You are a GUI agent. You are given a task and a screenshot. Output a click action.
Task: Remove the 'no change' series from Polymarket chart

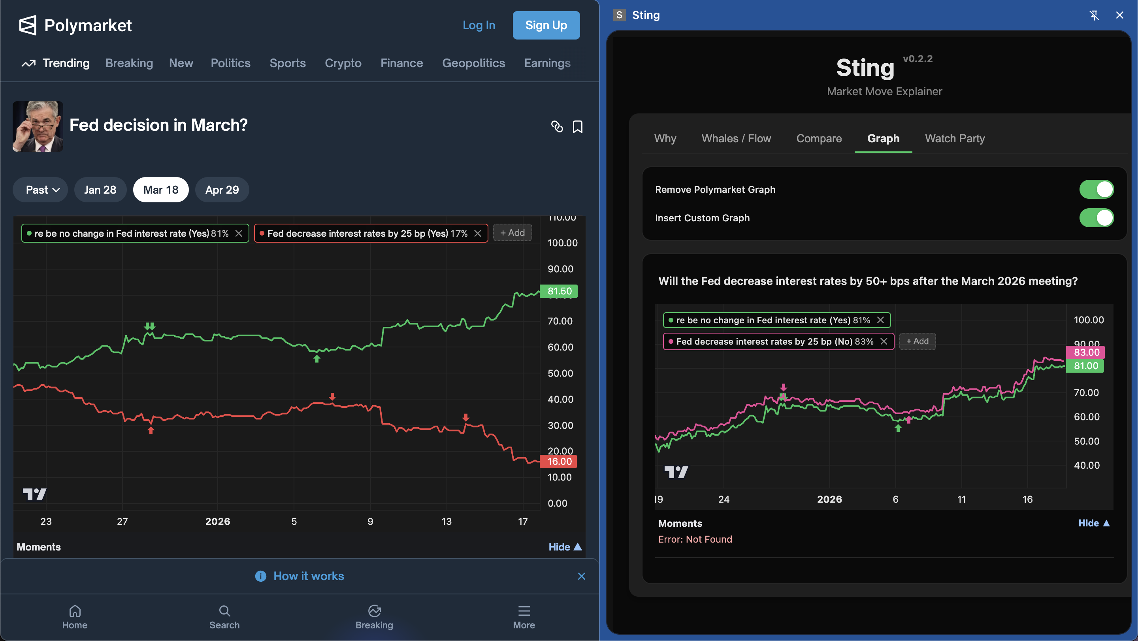(239, 233)
